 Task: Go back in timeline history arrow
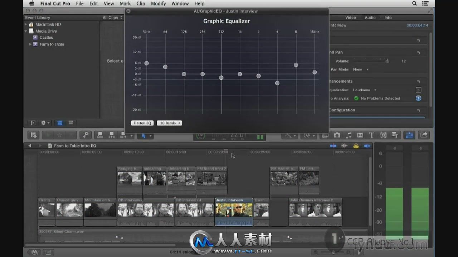pos(30,146)
